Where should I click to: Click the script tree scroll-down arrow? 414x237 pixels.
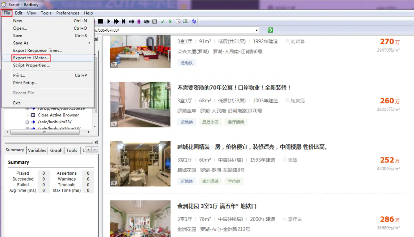click(95, 127)
